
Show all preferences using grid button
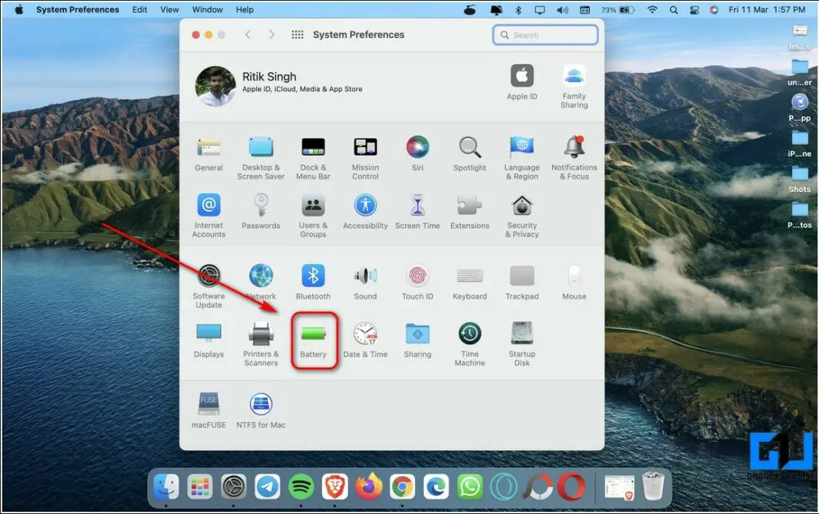click(298, 35)
